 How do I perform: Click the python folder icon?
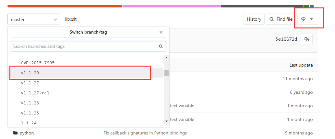tap(15, 133)
